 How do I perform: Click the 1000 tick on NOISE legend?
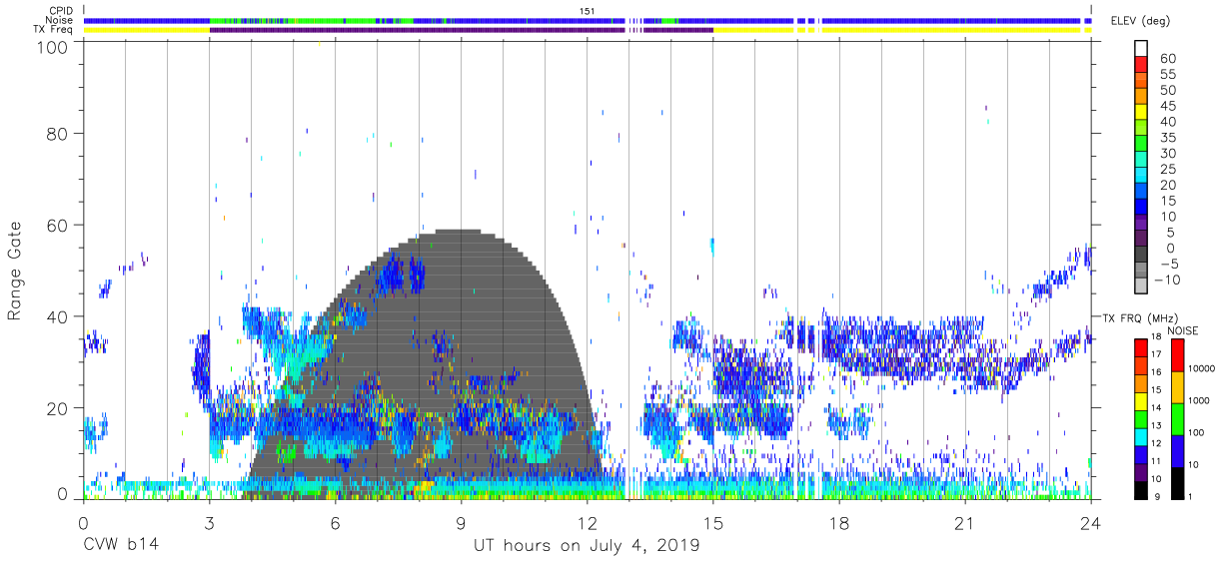tap(1200, 401)
